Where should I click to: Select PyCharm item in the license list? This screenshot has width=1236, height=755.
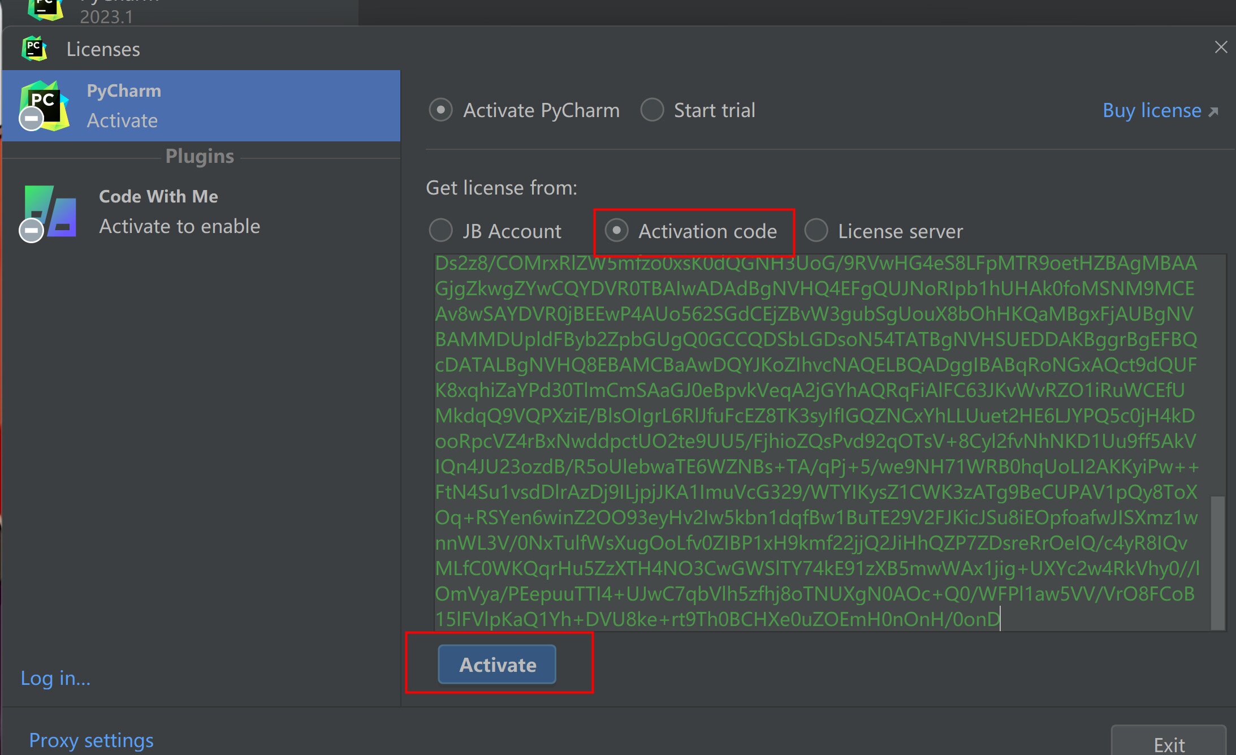[x=201, y=106]
